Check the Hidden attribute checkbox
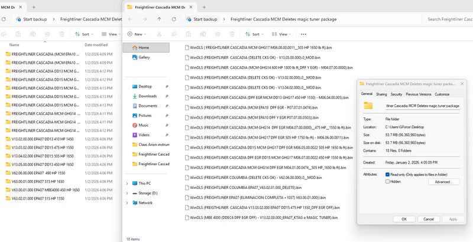The width and height of the screenshot is (473, 242). (387, 182)
